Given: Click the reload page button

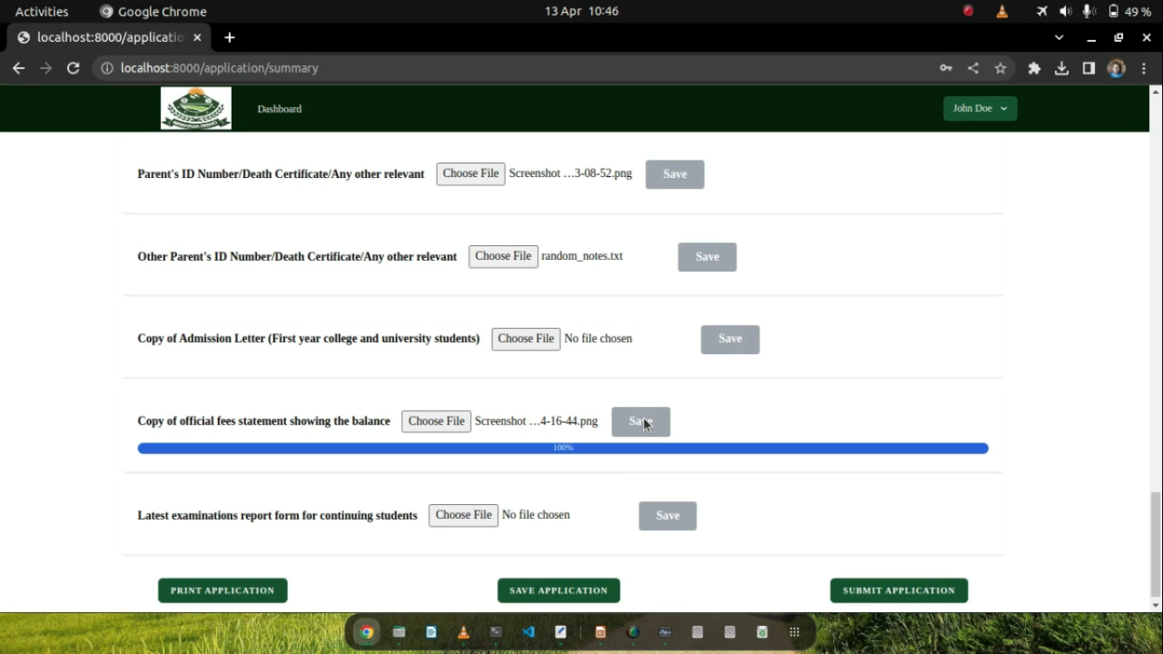Looking at the screenshot, I should tap(72, 68).
